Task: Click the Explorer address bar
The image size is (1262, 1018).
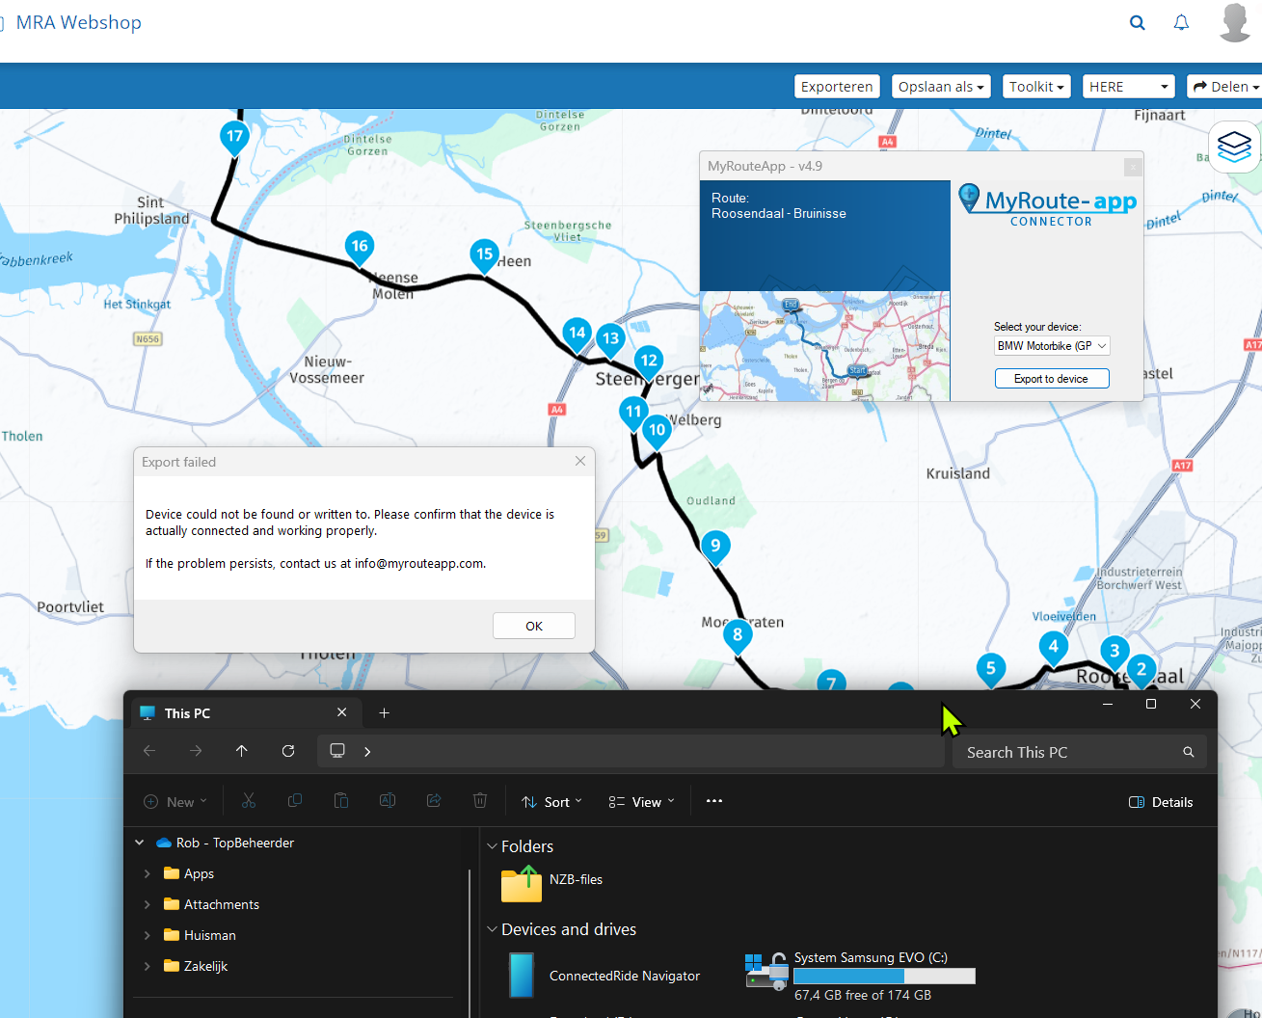Action: (x=631, y=751)
